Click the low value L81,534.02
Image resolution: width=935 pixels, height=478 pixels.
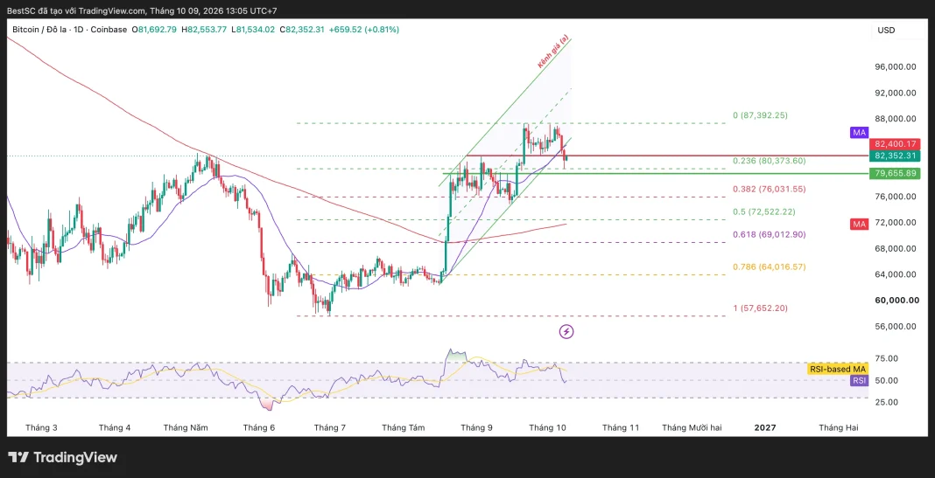click(253, 29)
